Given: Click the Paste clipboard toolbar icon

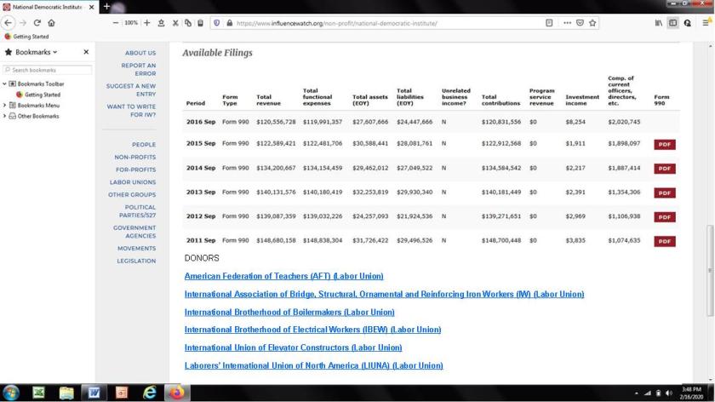Looking at the screenshot, I should (200, 23).
